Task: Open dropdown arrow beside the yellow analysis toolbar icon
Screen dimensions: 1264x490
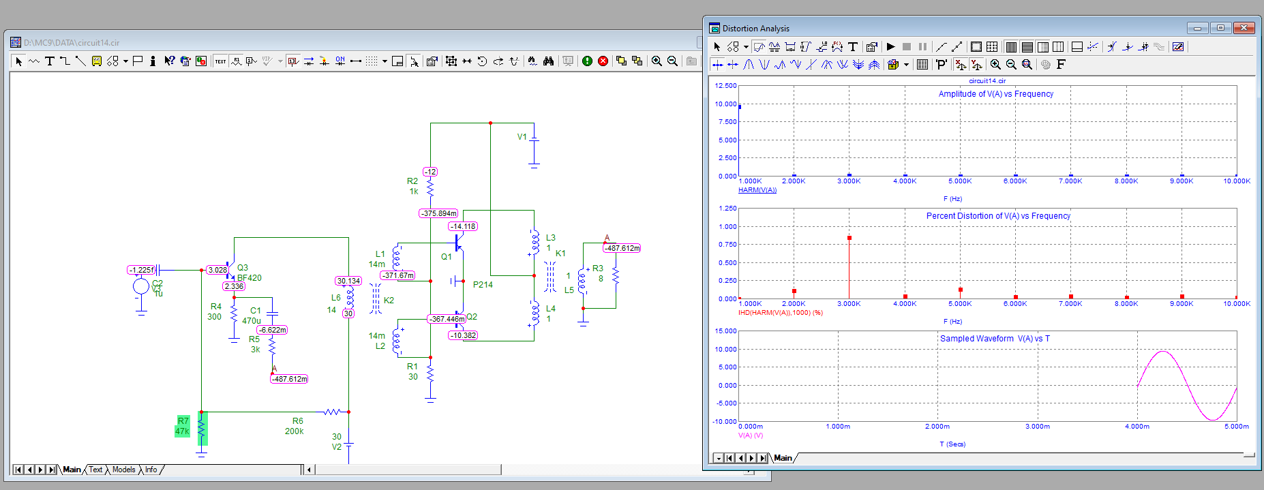Action: (906, 65)
